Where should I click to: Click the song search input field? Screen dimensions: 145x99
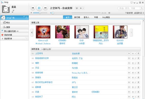129,8
